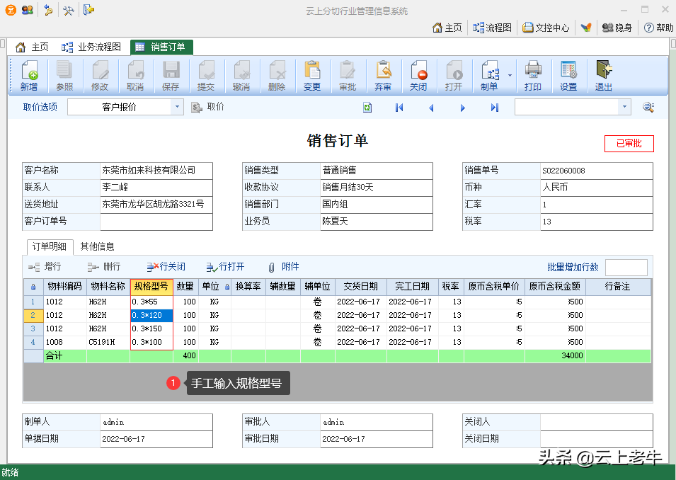Screen dimensions: 676x480
Task: Expand the search combo box dropdown
Action: tap(624, 107)
